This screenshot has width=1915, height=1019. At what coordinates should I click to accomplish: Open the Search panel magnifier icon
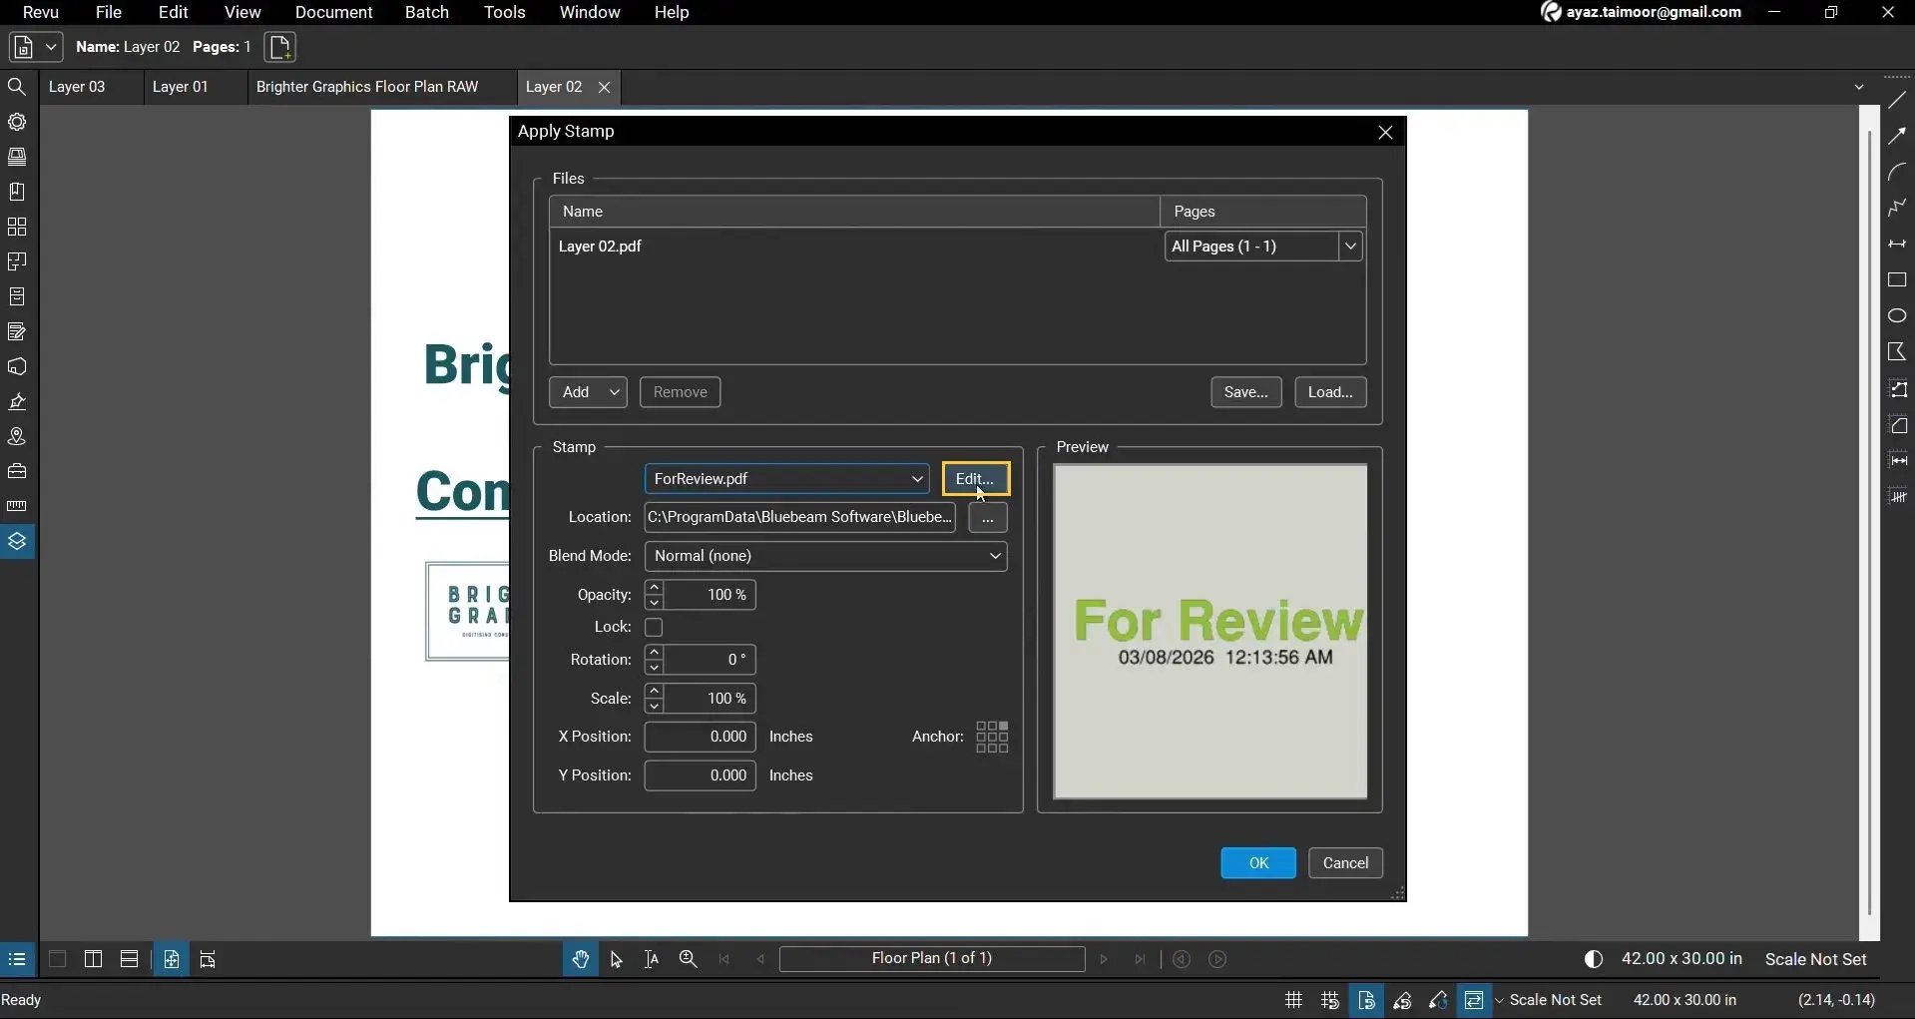(17, 87)
